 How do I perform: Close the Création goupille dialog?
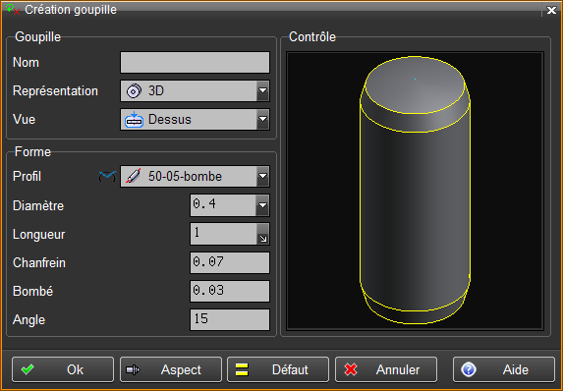tap(551, 10)
